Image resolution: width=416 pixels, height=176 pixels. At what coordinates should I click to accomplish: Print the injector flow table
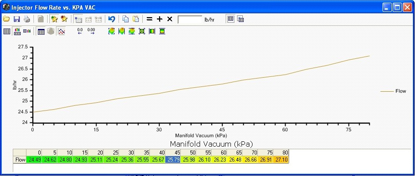pos(27,19)
